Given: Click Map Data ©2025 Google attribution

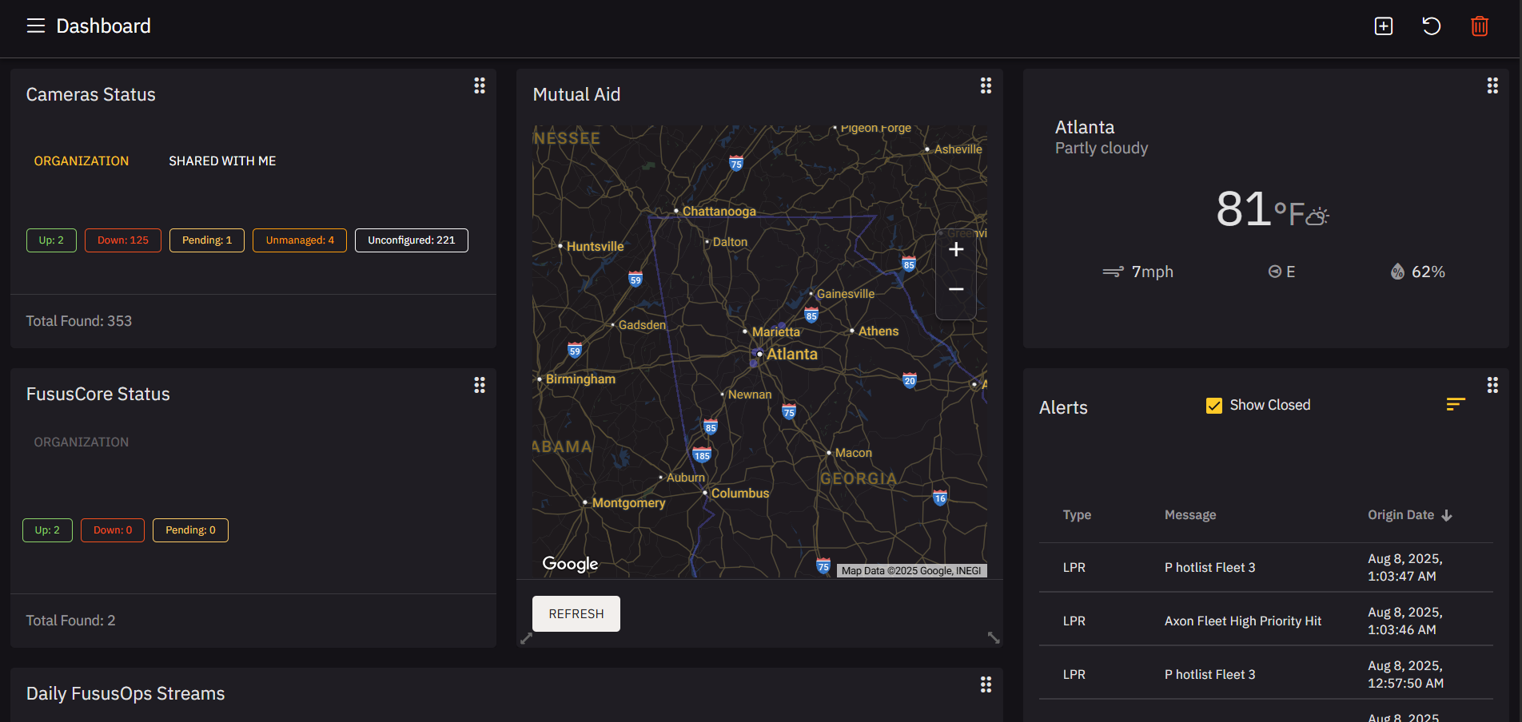Looking at the screenshot, I should point(911,571).
